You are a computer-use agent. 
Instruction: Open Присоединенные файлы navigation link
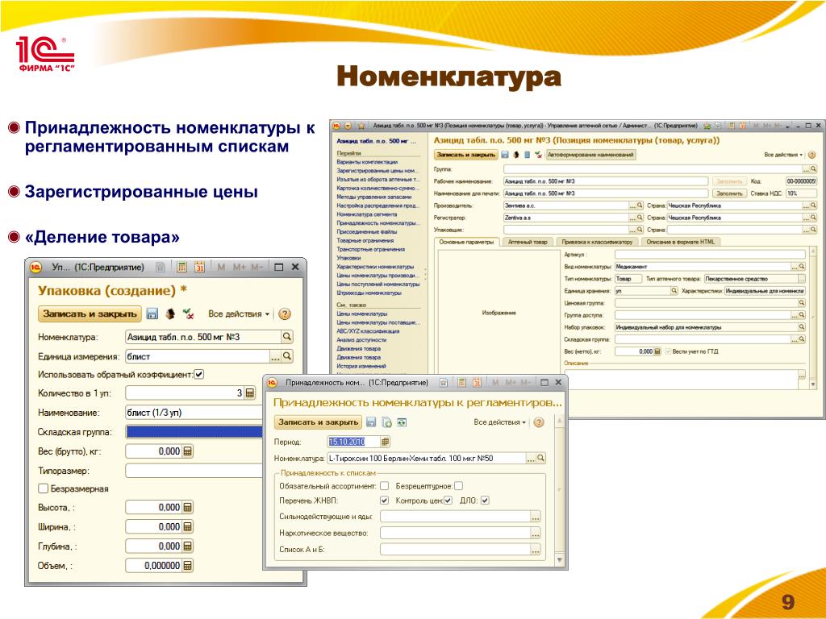coord(367,231)
